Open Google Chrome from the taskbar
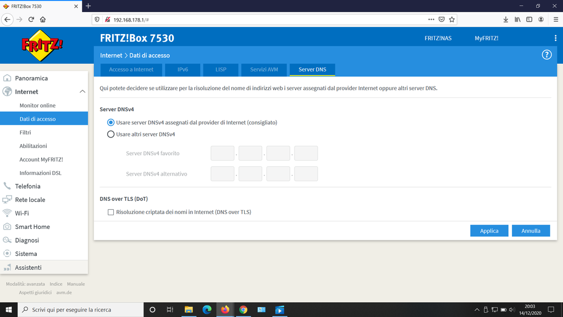The width and height of the screenshot is (563, 317). (x=244, y=309)
